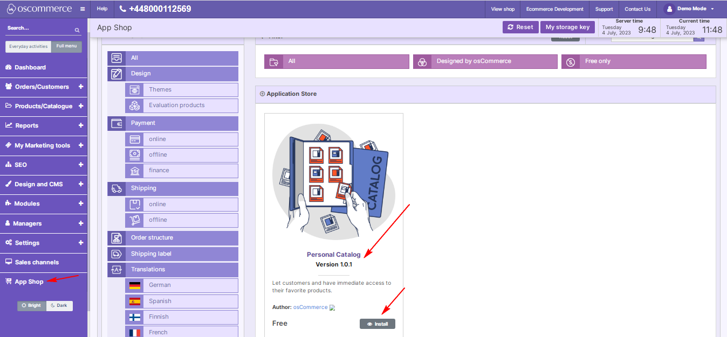Toggle the hamburger sidebar menu icon
This screenshot has height=337, width=727.
click(82, 9)
